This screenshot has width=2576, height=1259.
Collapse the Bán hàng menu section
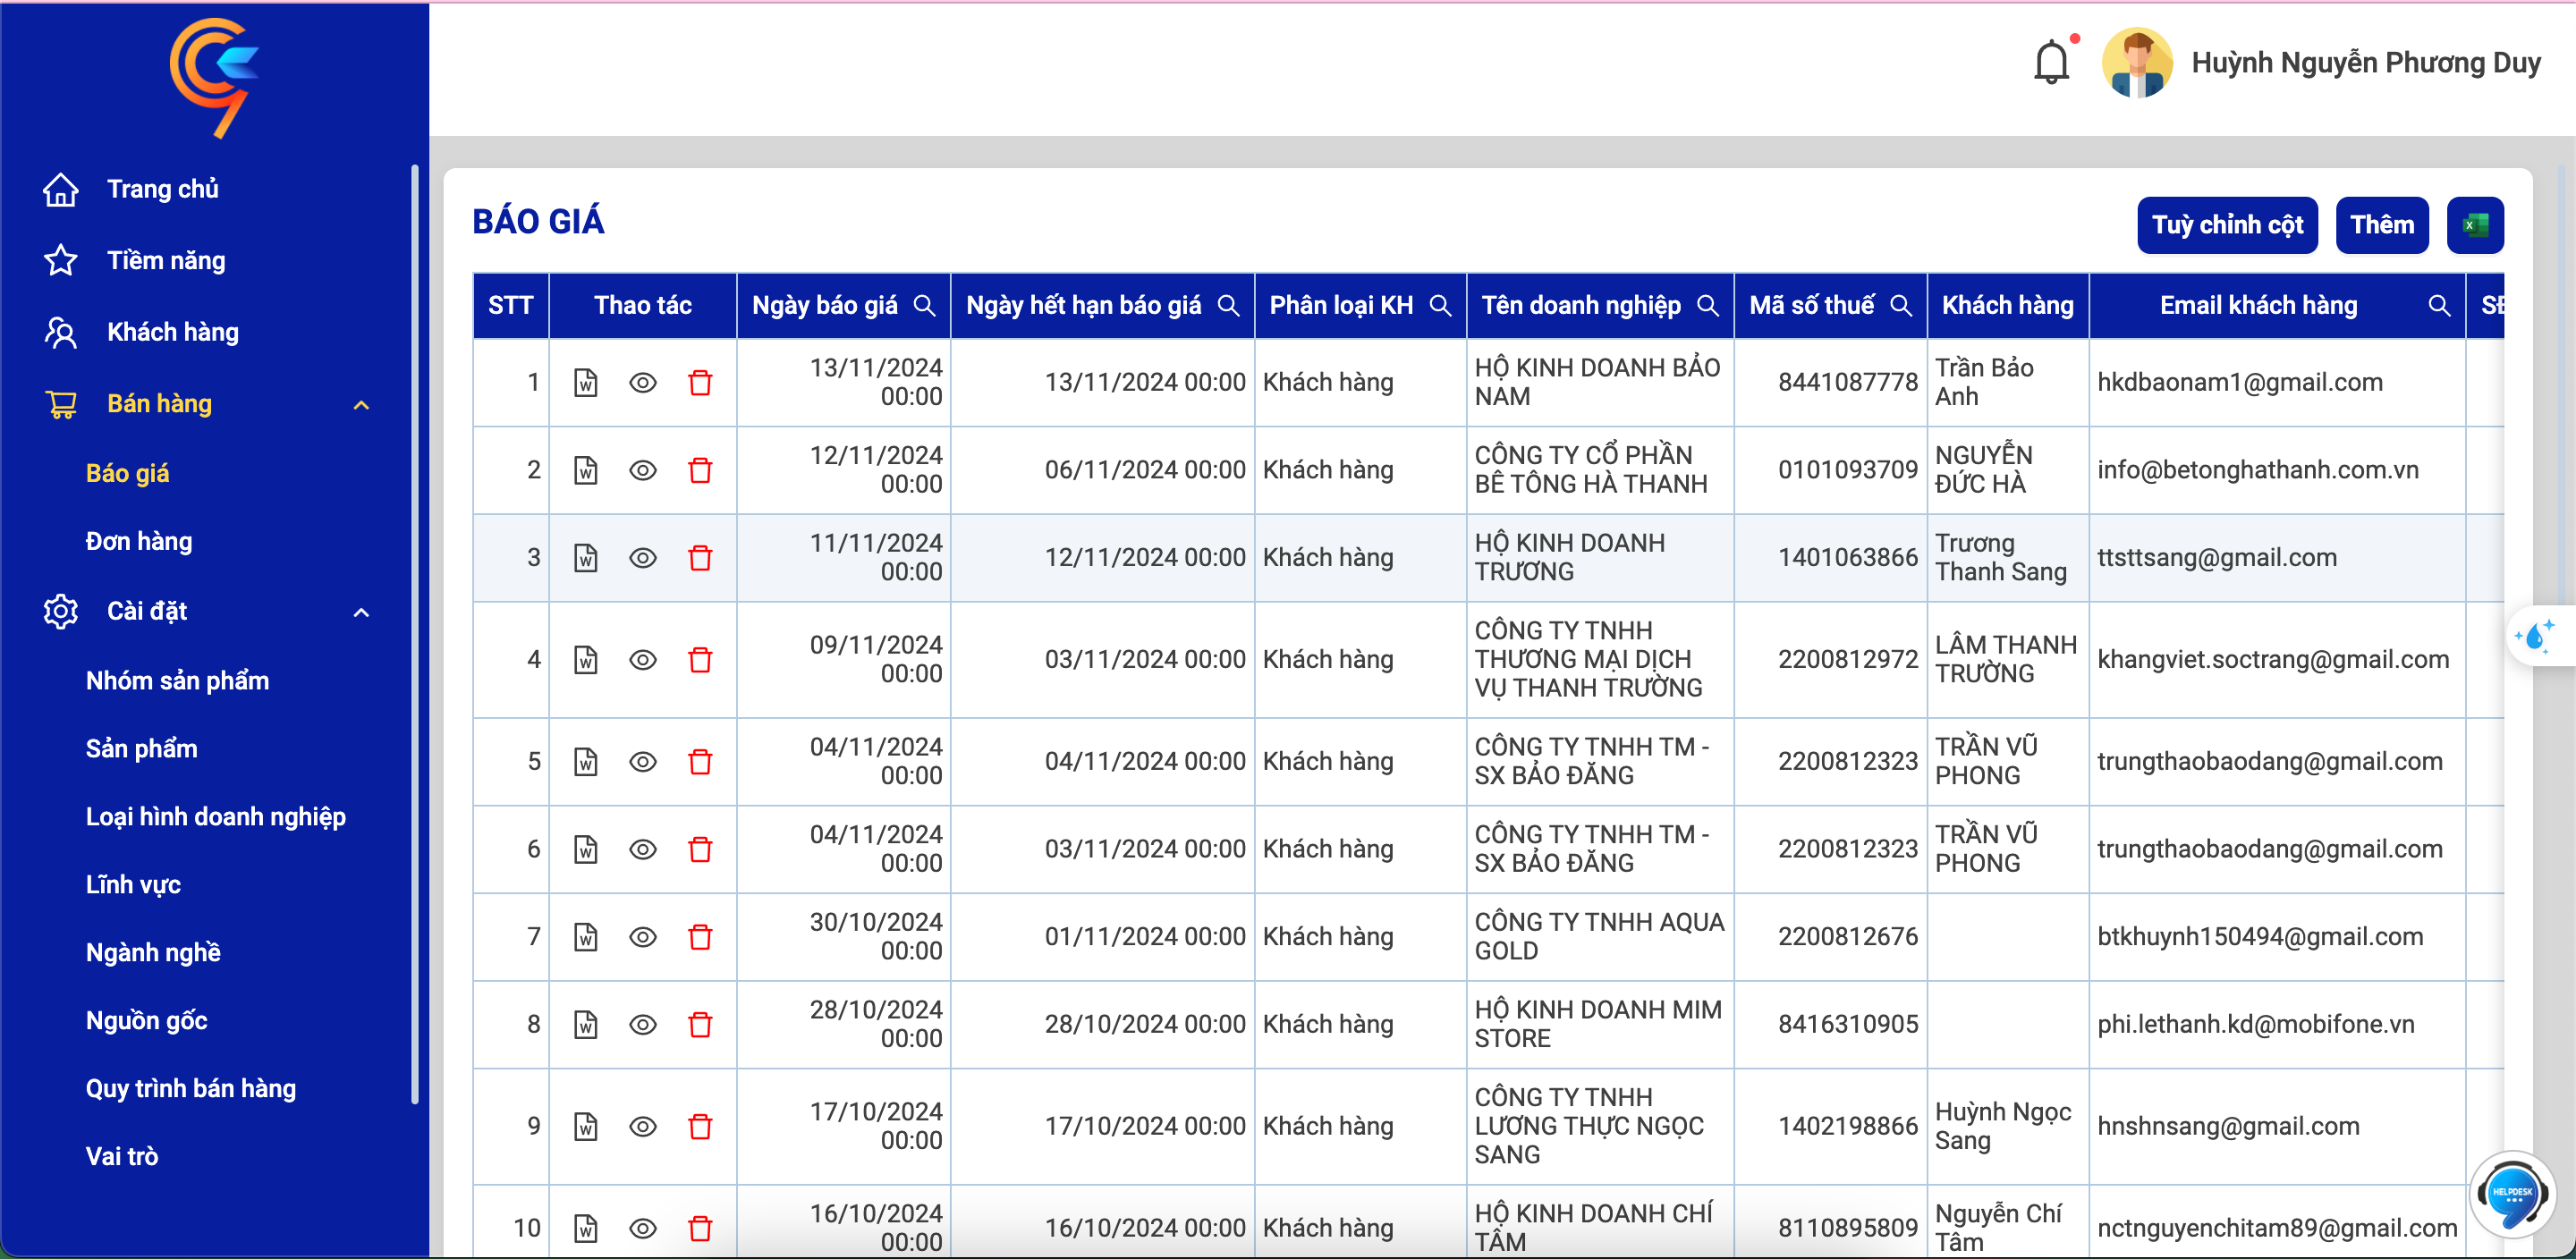pos(361,405)
